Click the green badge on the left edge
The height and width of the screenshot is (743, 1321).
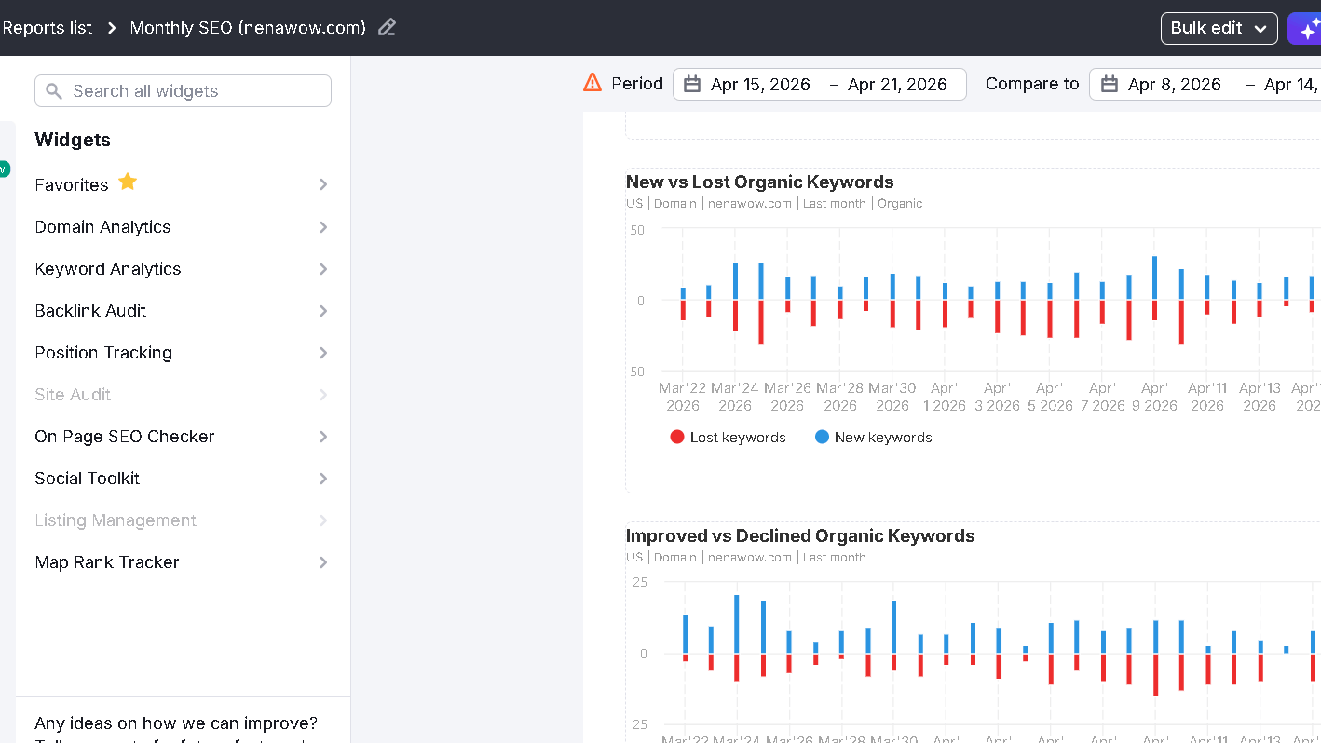click(3, 169)
